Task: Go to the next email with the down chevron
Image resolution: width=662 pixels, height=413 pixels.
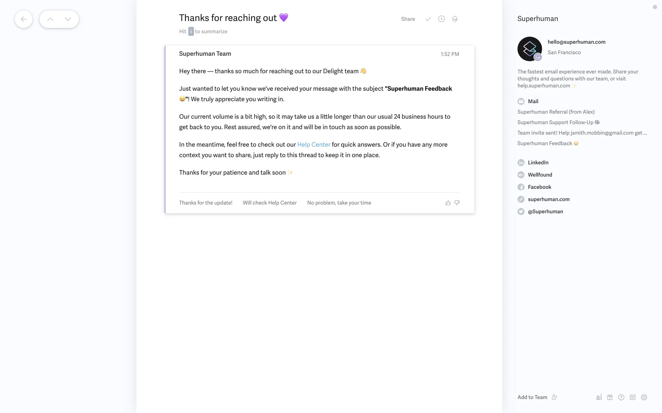Action: click(68, 19)
